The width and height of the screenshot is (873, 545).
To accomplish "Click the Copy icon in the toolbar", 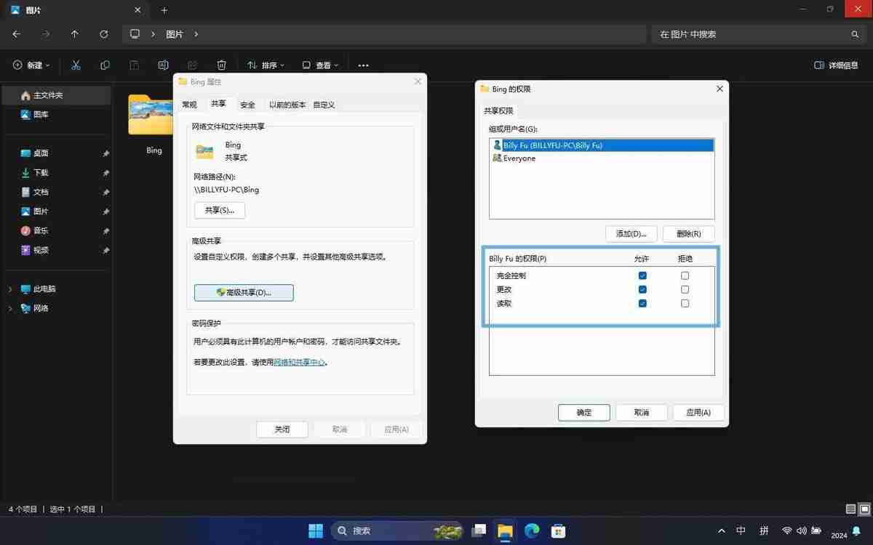I will click(105, 65).
